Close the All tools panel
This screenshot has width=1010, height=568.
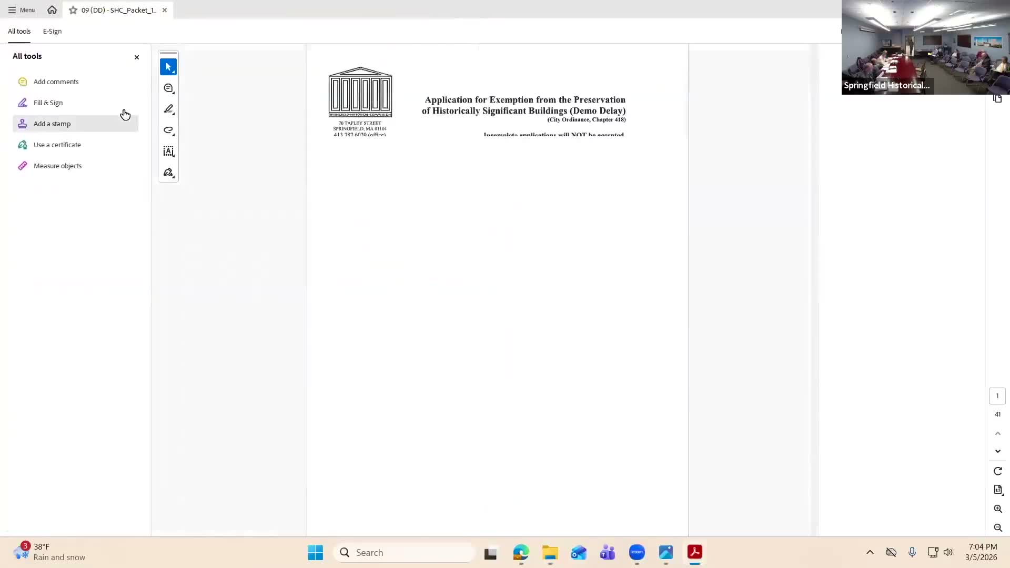pyautogui.click(x=137, y=57)
